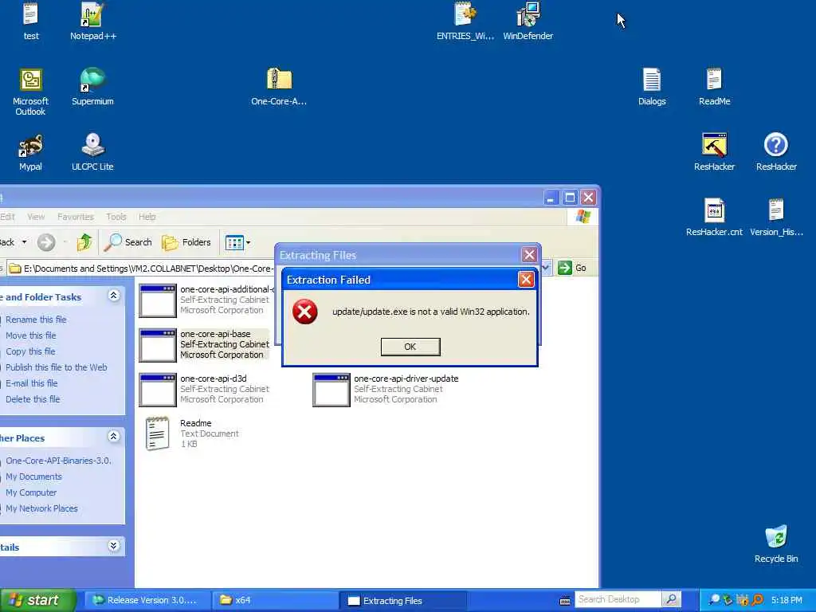Screen dimensions: 816x612
Task: Click E-mail this file link
Action: (x=31, y=383)
